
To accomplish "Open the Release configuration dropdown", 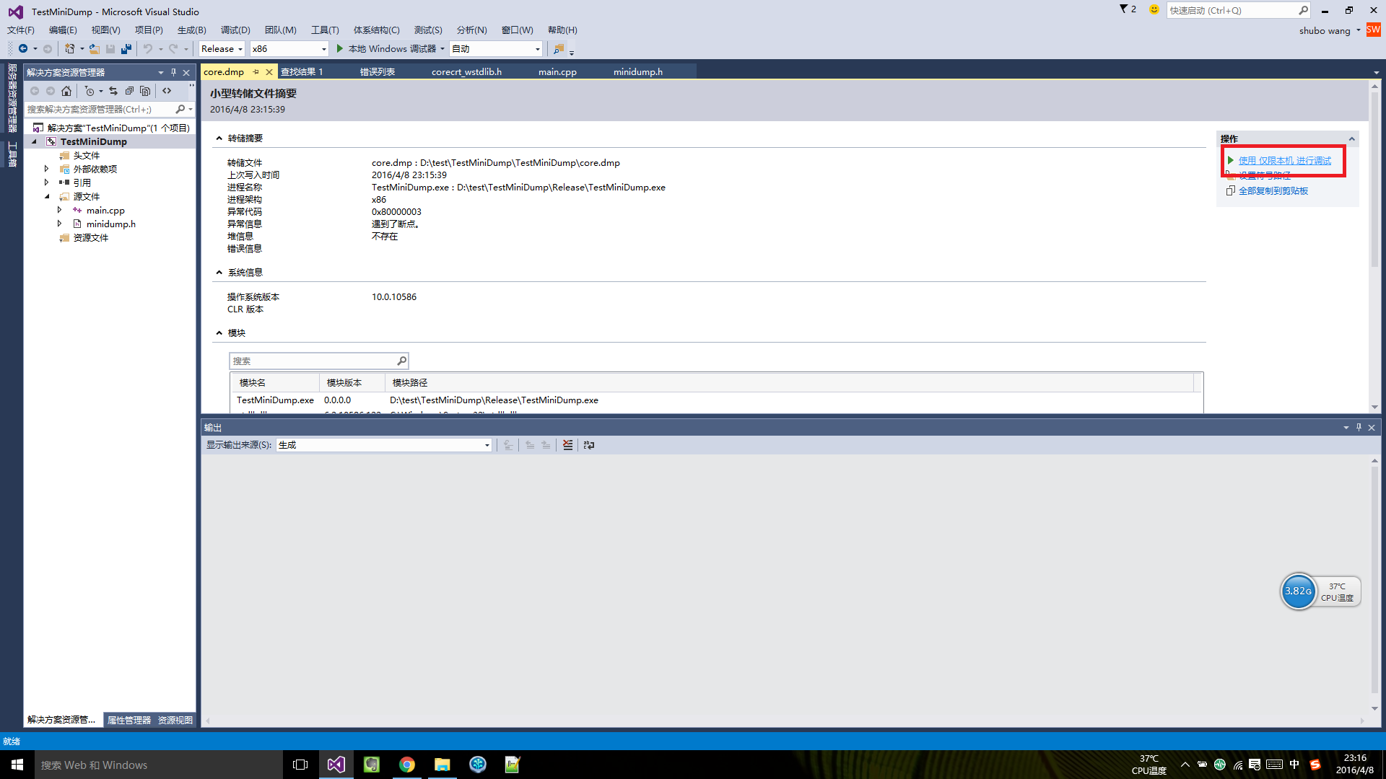I will [x=222, y=49].
